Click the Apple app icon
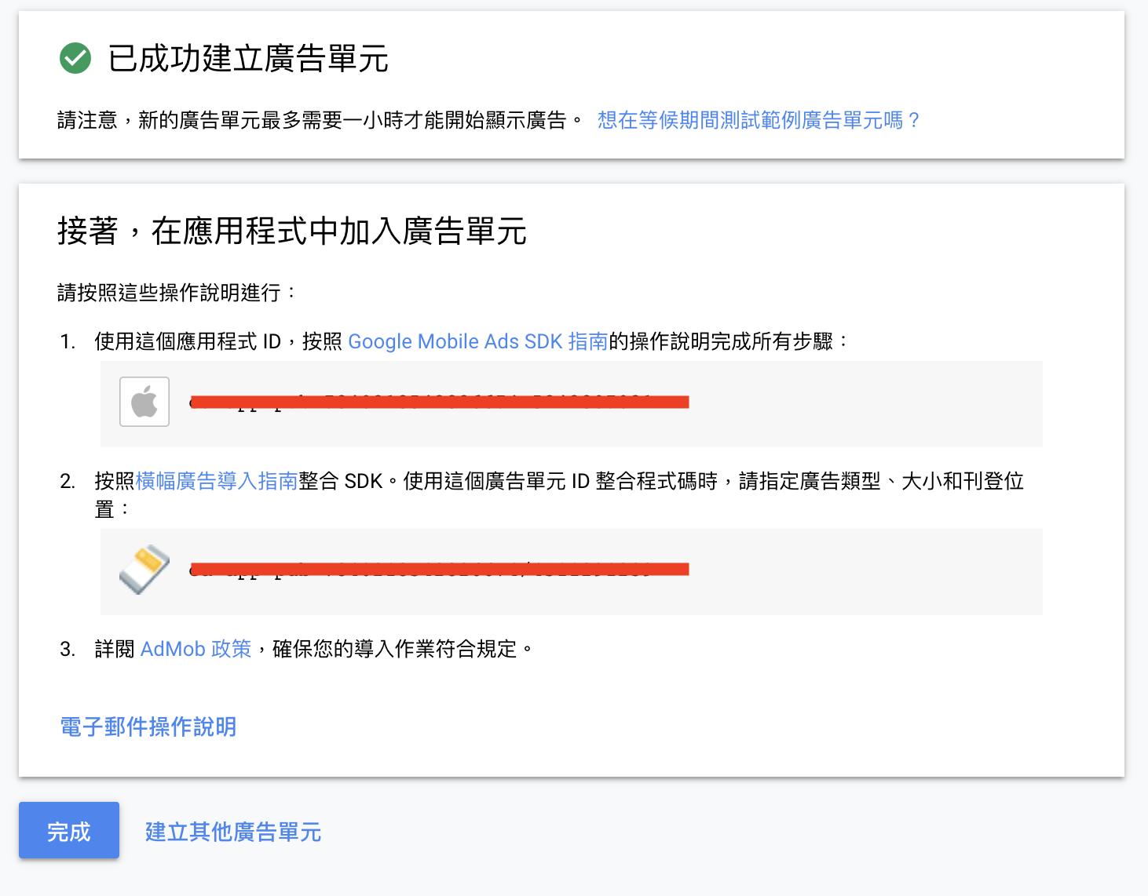 (x=144, y=402)
